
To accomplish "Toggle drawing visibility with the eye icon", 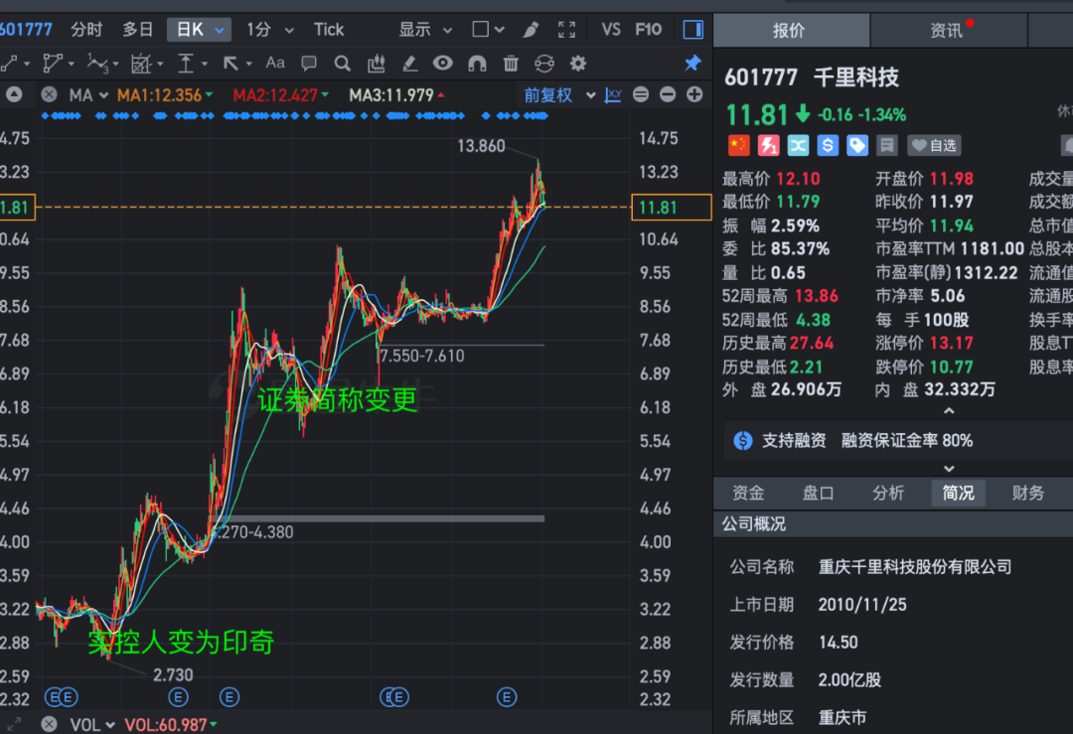I will coord(443,64).
